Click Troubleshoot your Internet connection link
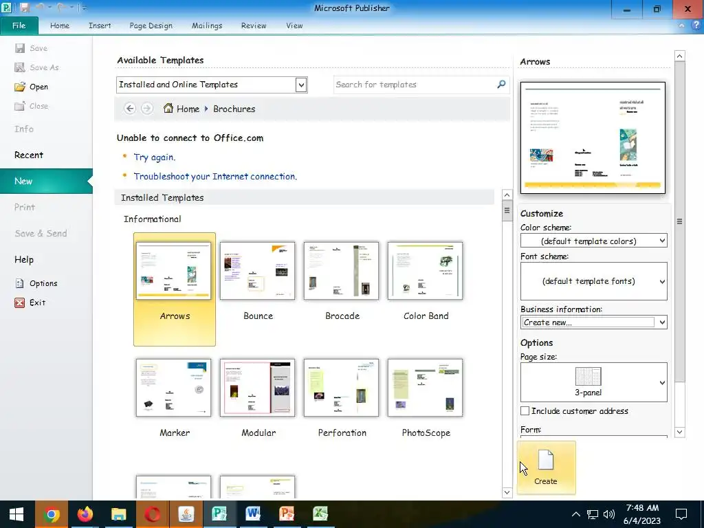The image size is (704, 528). coord(215,177)
